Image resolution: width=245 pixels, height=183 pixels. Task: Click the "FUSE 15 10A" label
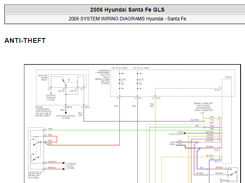click(x=123, y=82)
